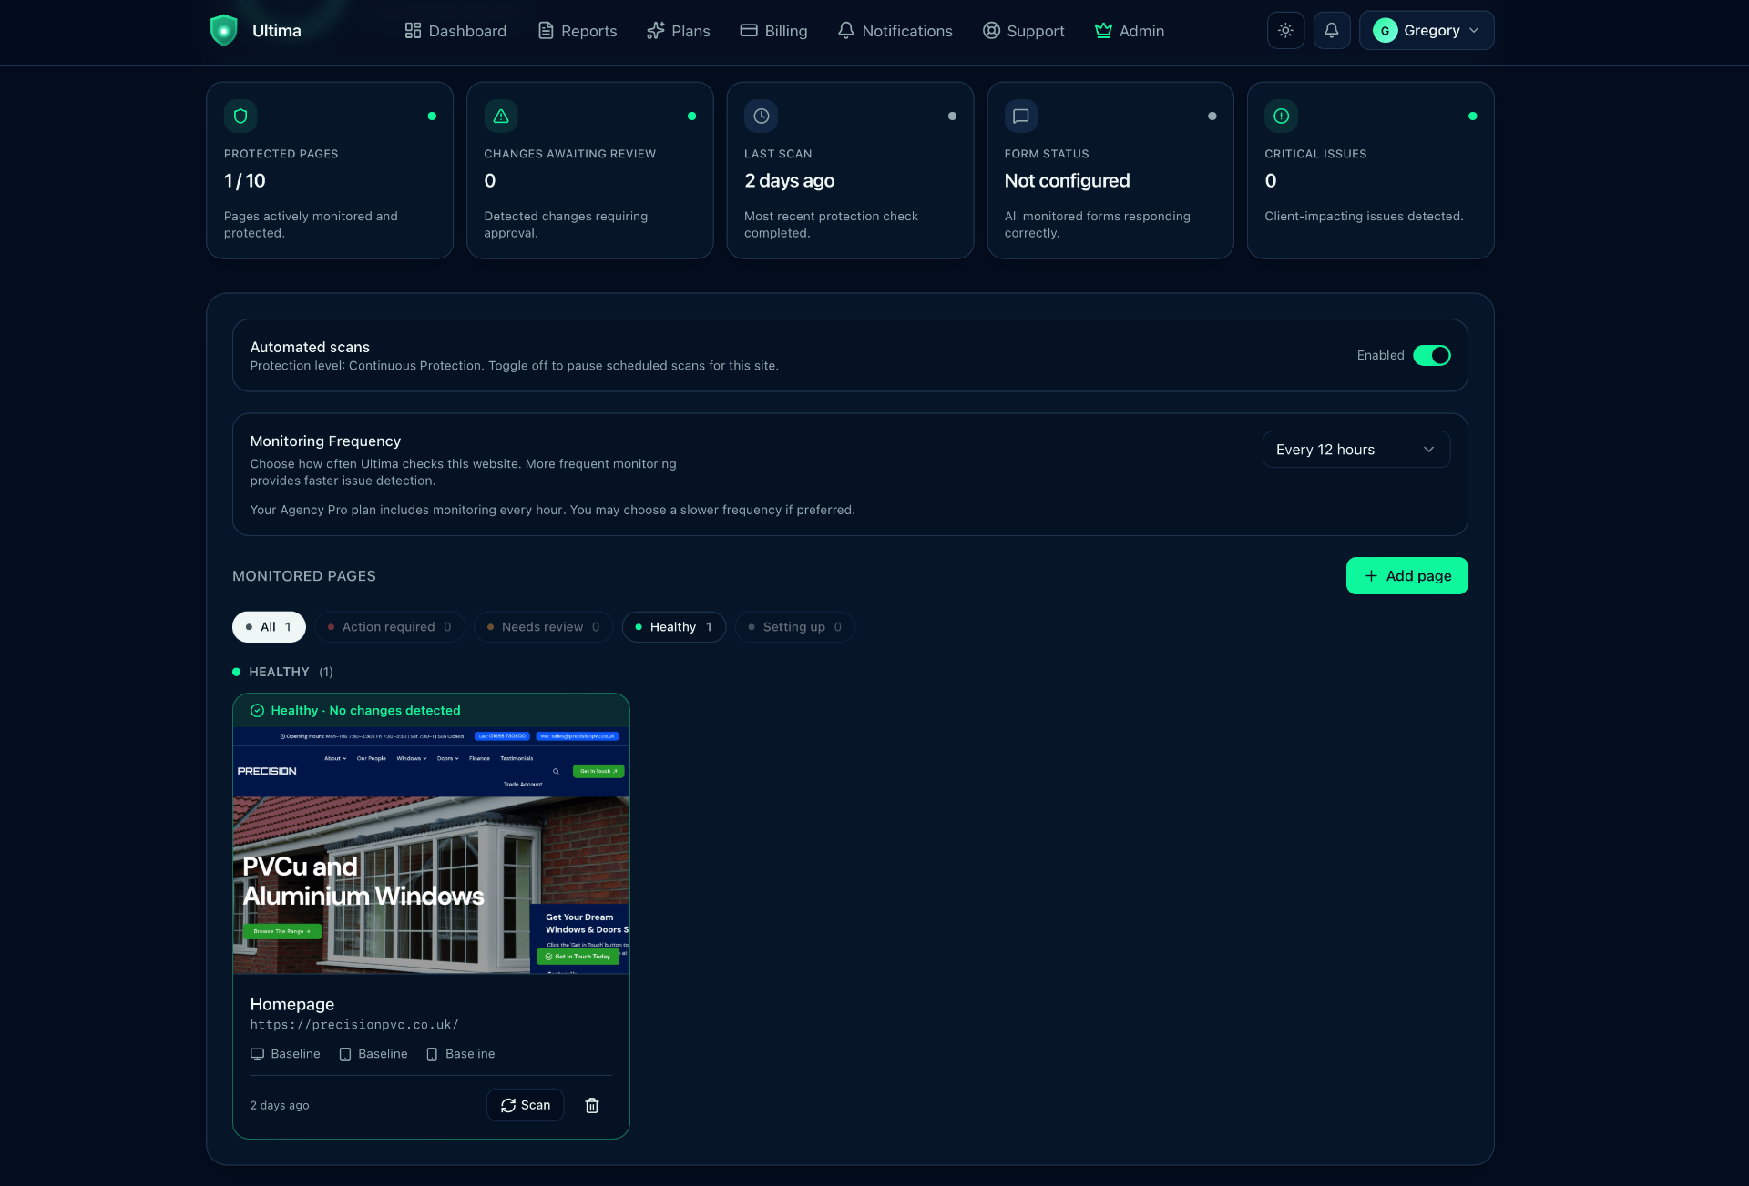Screen dimensions: 1749x1186
Task: Open the Billing nav item
Action: pos(773,31)
